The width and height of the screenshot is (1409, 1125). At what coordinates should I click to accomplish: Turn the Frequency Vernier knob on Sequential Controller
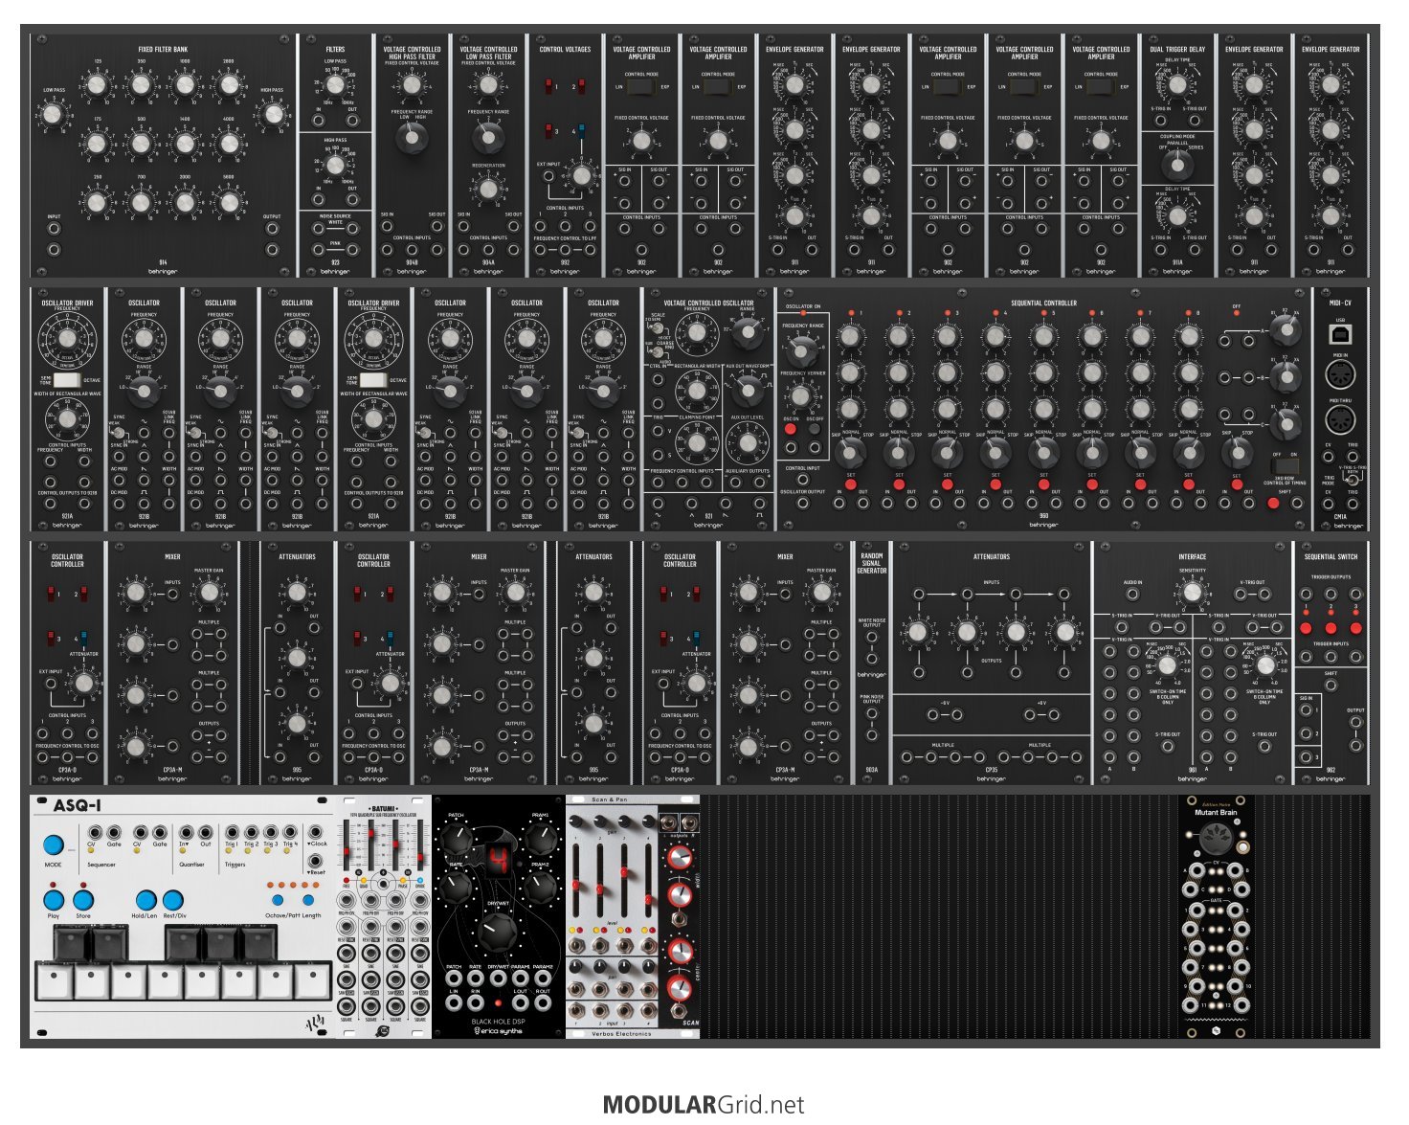tap(802, 396)
